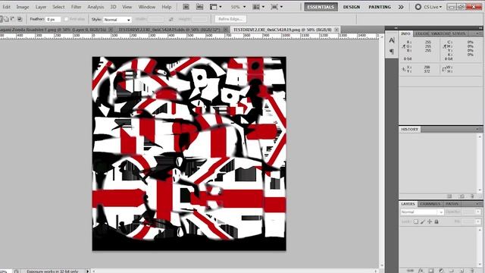Click the XY crosshair icon in Info panel
485x273 pixels.
[x=403, y=69]
